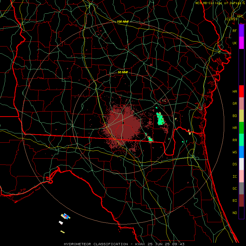Click the UK magenta legend swatch
Screen dimensions: 246x246
coord(241,43)
